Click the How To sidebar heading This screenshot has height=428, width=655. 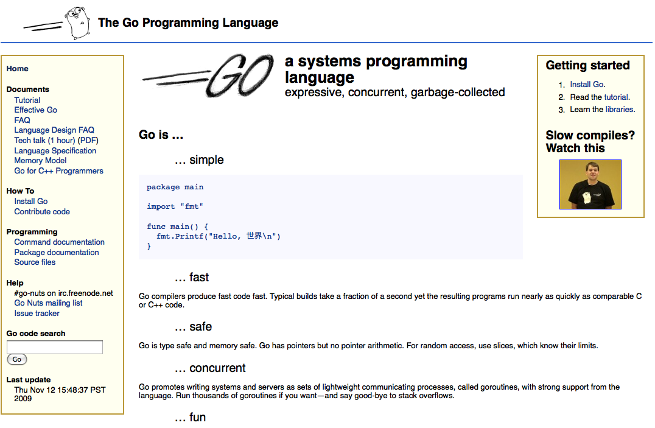[x=21, y=191]
